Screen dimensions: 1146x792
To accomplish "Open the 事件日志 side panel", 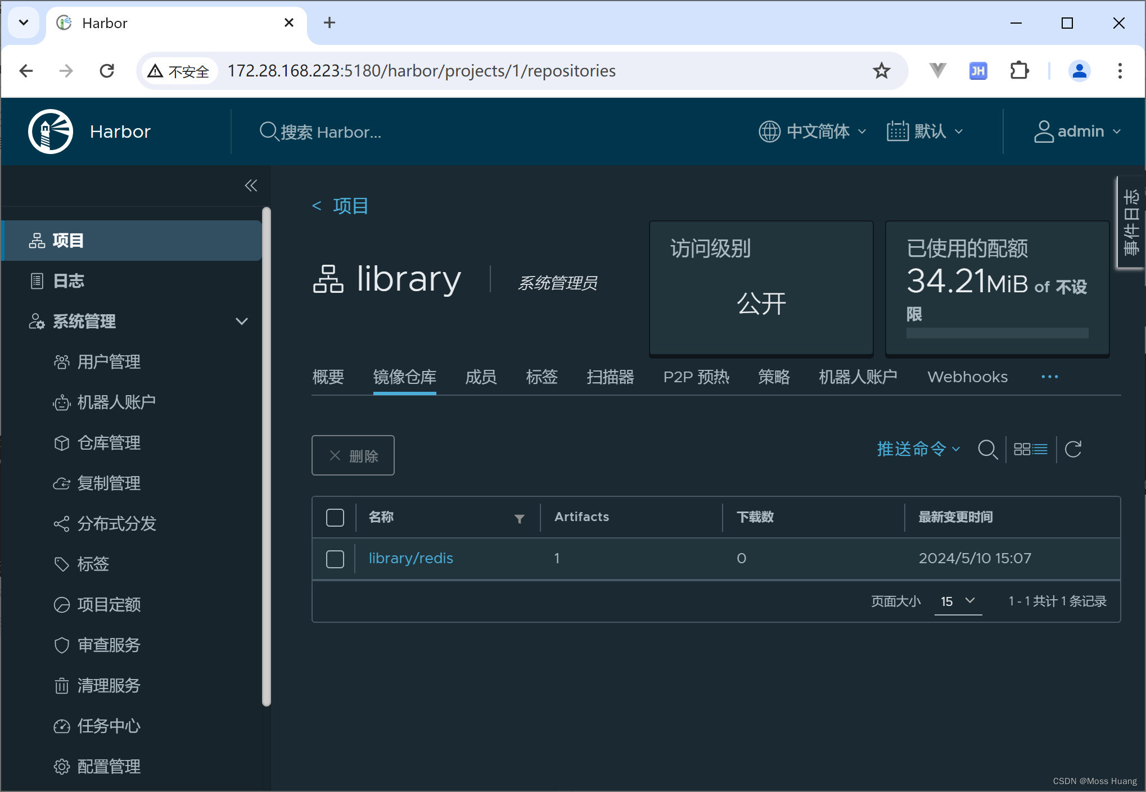I will pos(1130,223).
